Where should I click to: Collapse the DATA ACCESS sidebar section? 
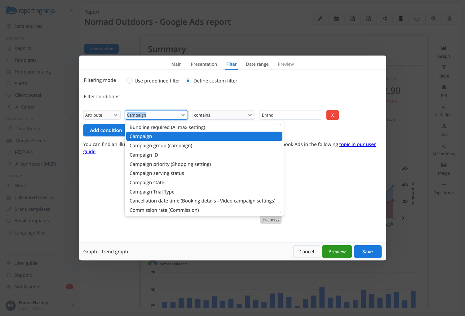click(x=72, y=119)
